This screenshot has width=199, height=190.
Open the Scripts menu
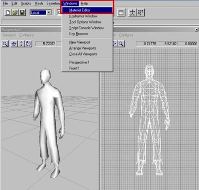pos(26,3)
